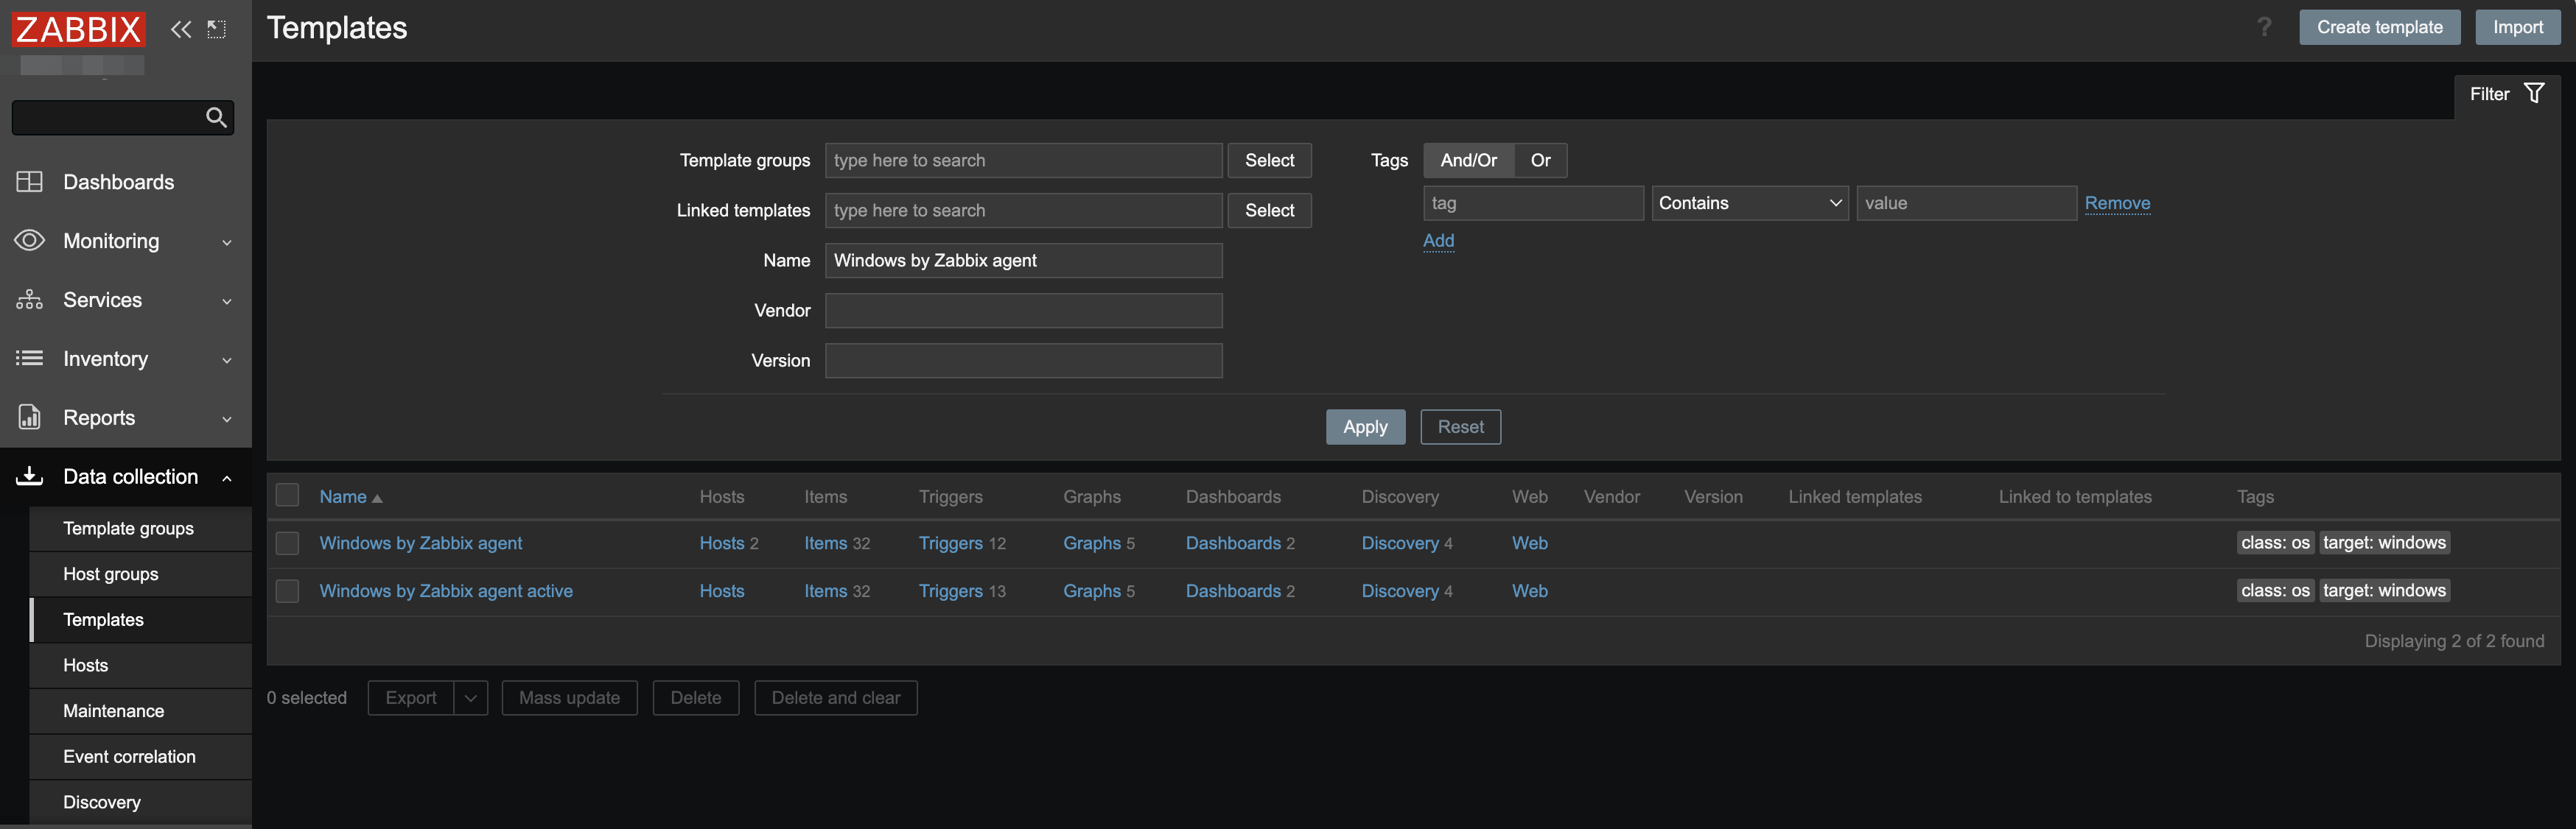Expand the Services menu

227,302
